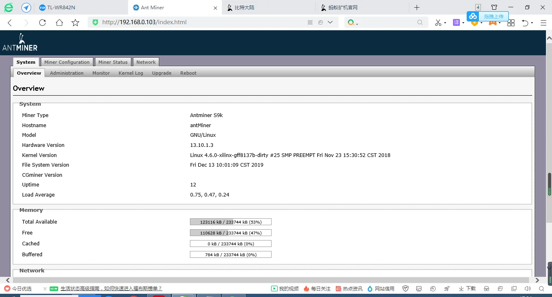Click the purple translate icon
This screenshot has width=552, height=297.
(456, 23)
